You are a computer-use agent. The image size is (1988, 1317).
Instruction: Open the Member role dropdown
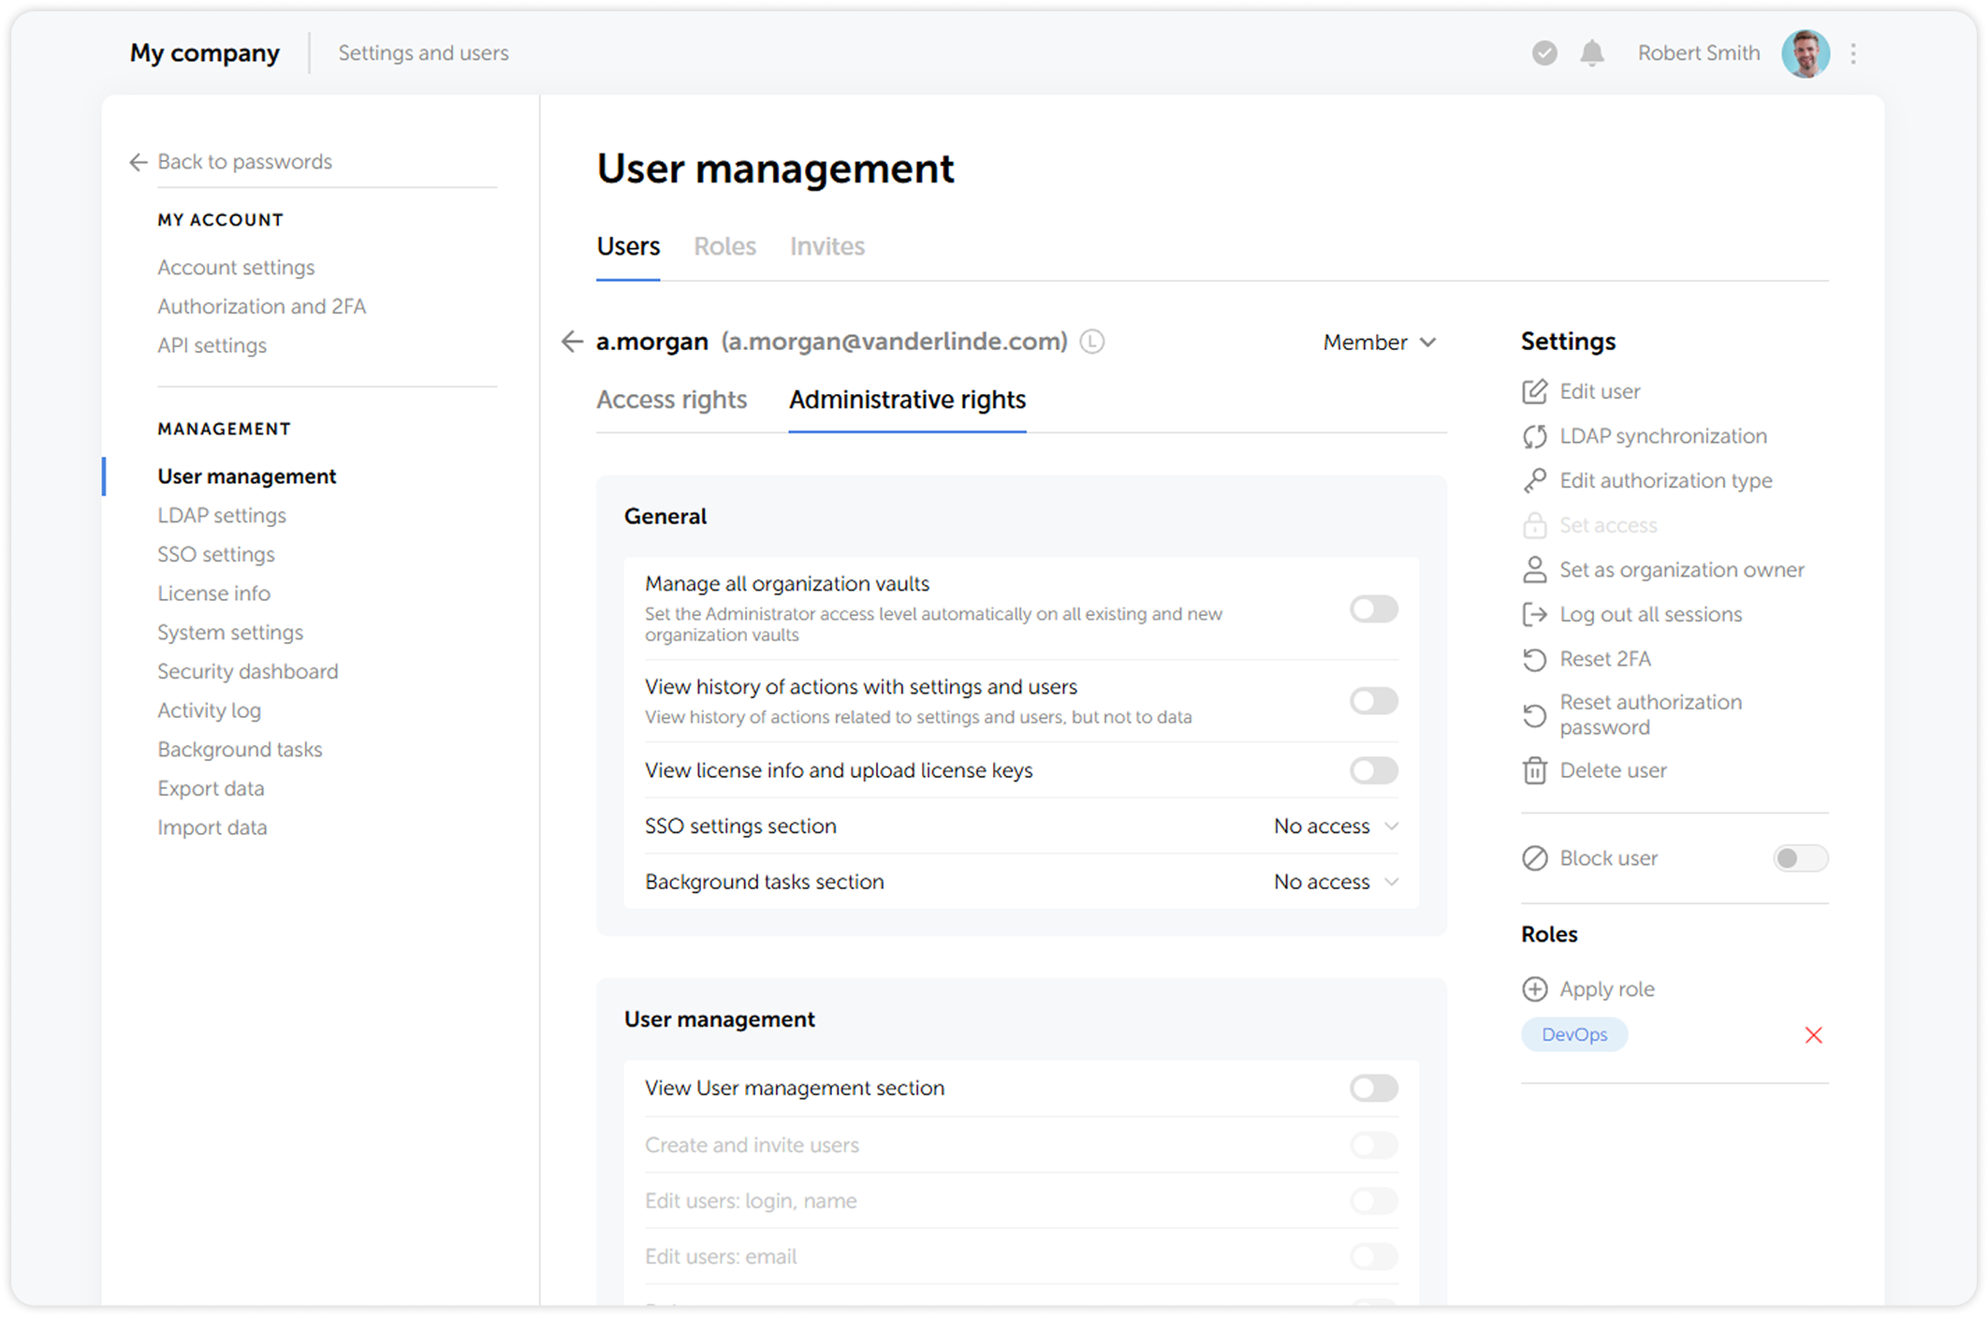[1380, 342]
